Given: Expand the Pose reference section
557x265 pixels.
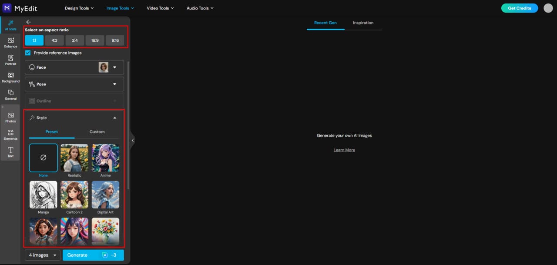Looking at the screenshot, I should (74, 84).
